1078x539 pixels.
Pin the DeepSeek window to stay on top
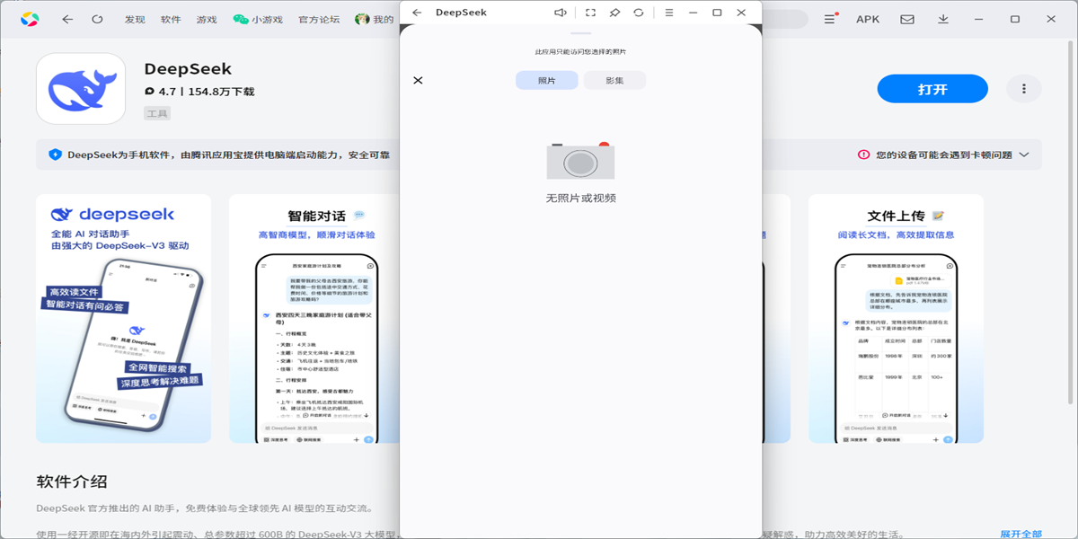click(615, 12)
